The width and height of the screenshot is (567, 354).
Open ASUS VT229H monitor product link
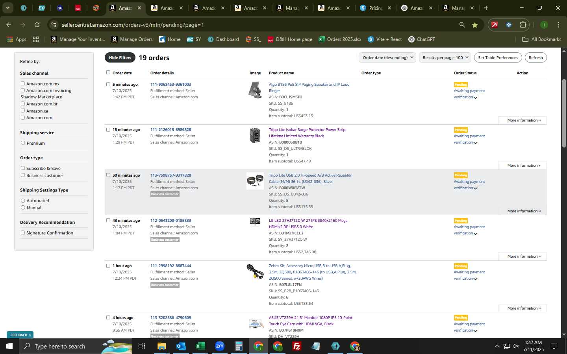click(x=310, y=321)
